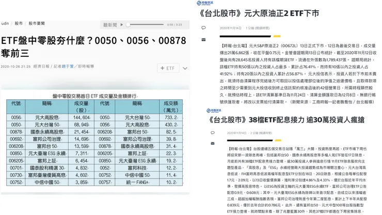Click audio time label 0:00 / 3:23
The image size is (382, 215).
pyautogui.click(x=174, y=25)
